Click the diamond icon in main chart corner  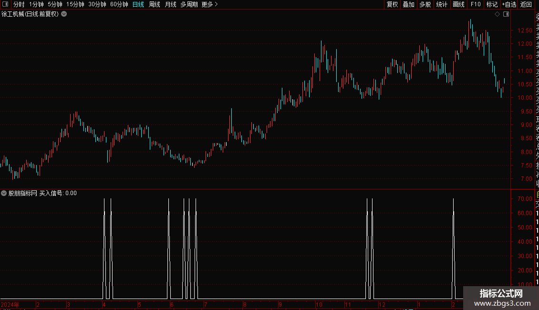pos(497,14)
